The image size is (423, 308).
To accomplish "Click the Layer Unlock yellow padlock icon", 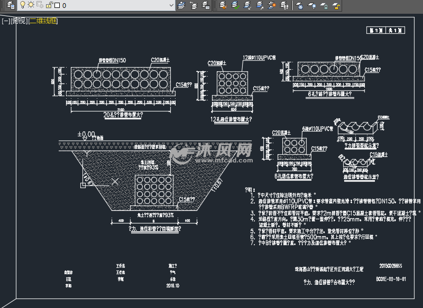I will [336, 5].
